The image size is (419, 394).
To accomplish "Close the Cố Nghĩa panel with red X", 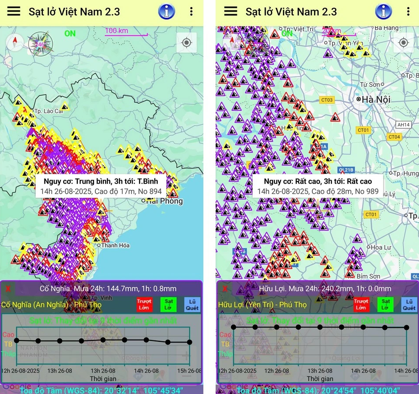I will coord(8,289).
